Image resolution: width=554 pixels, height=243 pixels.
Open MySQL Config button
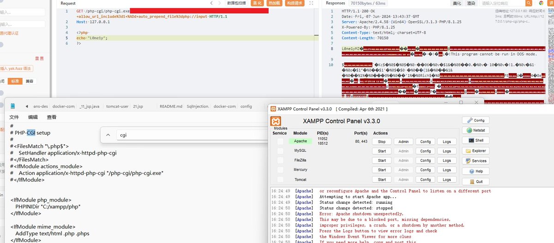coord(425,151)
